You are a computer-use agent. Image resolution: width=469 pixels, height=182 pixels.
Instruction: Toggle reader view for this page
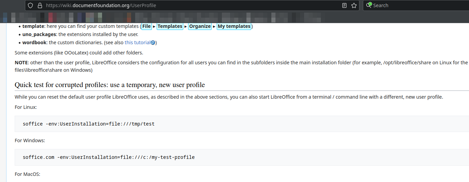pyautogui.click(x=344, y=5)
